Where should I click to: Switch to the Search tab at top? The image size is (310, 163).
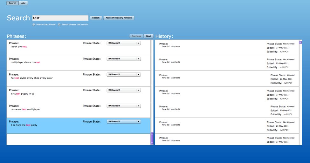tap(12, 3)
